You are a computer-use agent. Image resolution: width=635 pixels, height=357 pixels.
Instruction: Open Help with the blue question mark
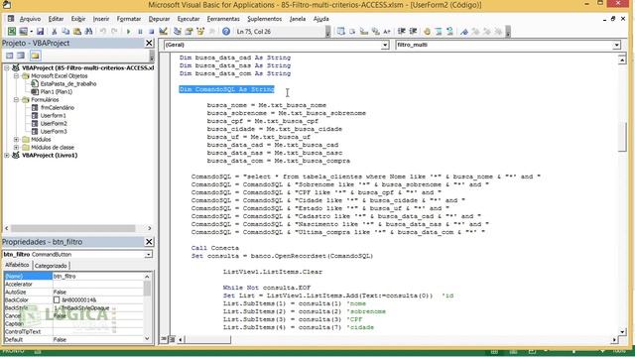pyautogui.click(x=226, y=32)
